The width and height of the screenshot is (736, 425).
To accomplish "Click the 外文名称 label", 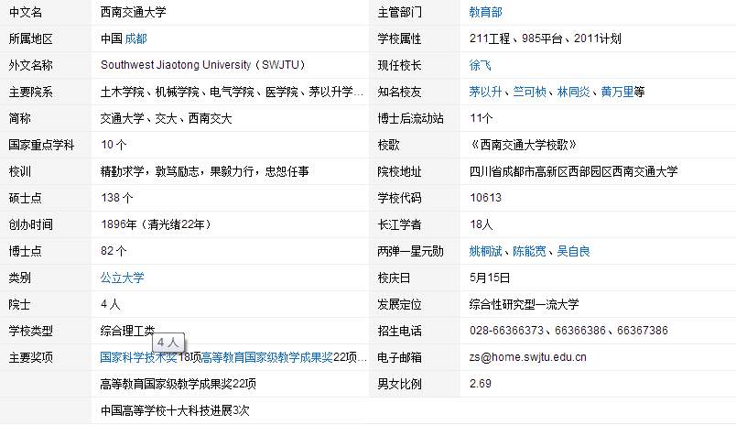I will 30,65.
